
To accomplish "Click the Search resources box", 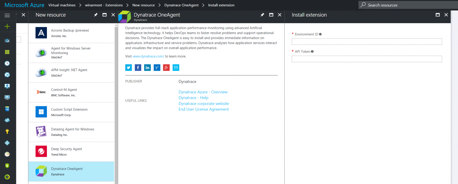I will coord(408,5).
